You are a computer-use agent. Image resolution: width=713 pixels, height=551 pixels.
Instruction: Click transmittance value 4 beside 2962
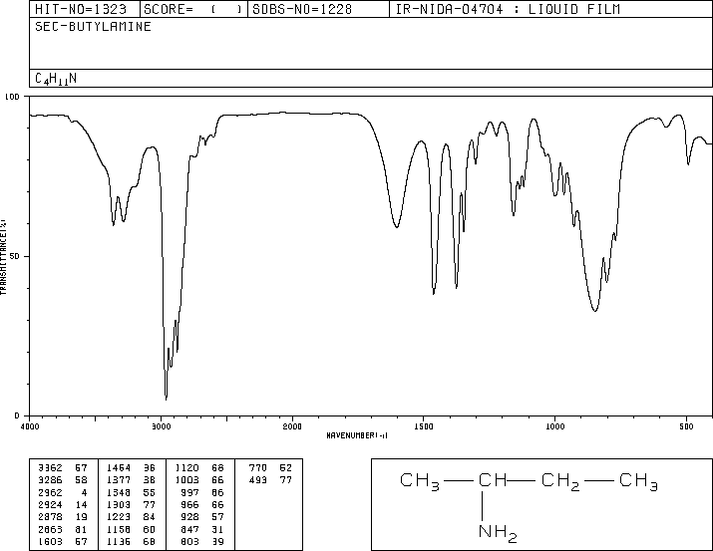tap(84, 492)
